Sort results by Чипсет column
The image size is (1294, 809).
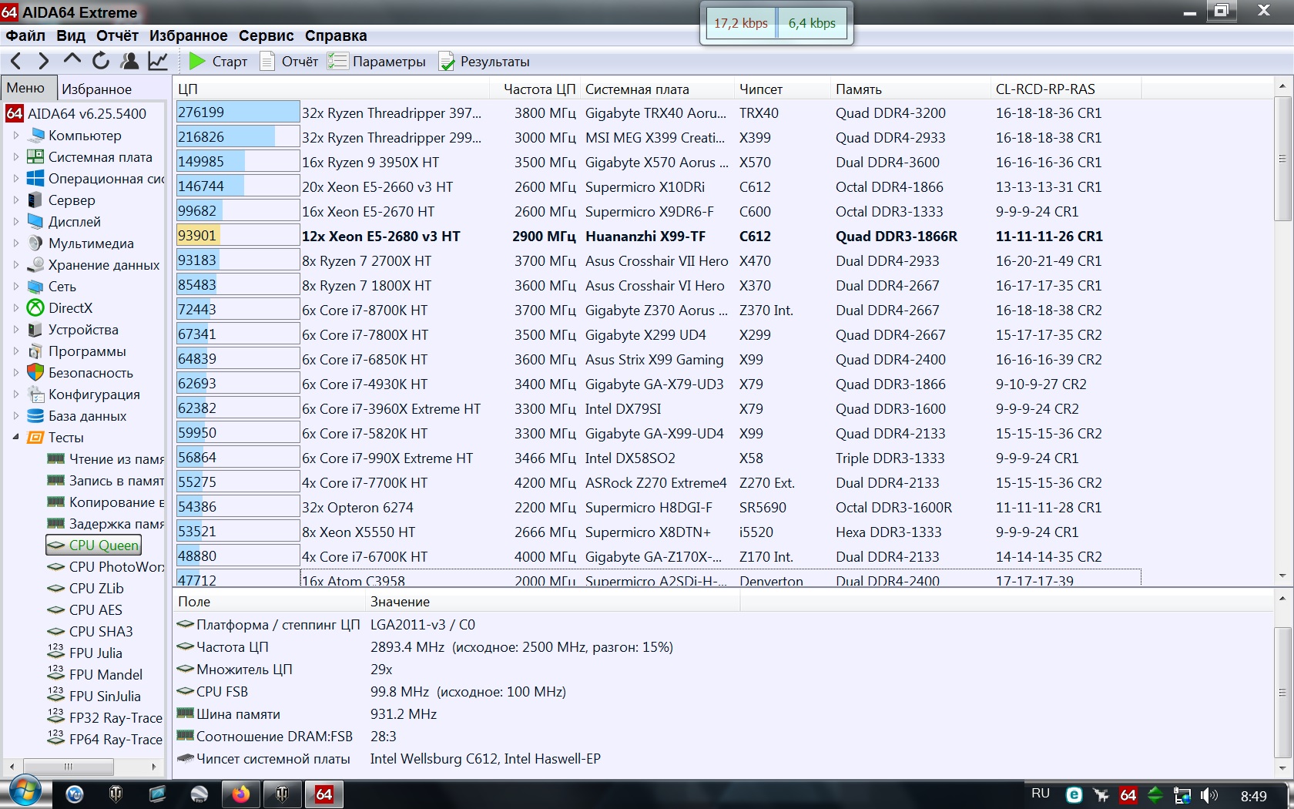(783, 89)
